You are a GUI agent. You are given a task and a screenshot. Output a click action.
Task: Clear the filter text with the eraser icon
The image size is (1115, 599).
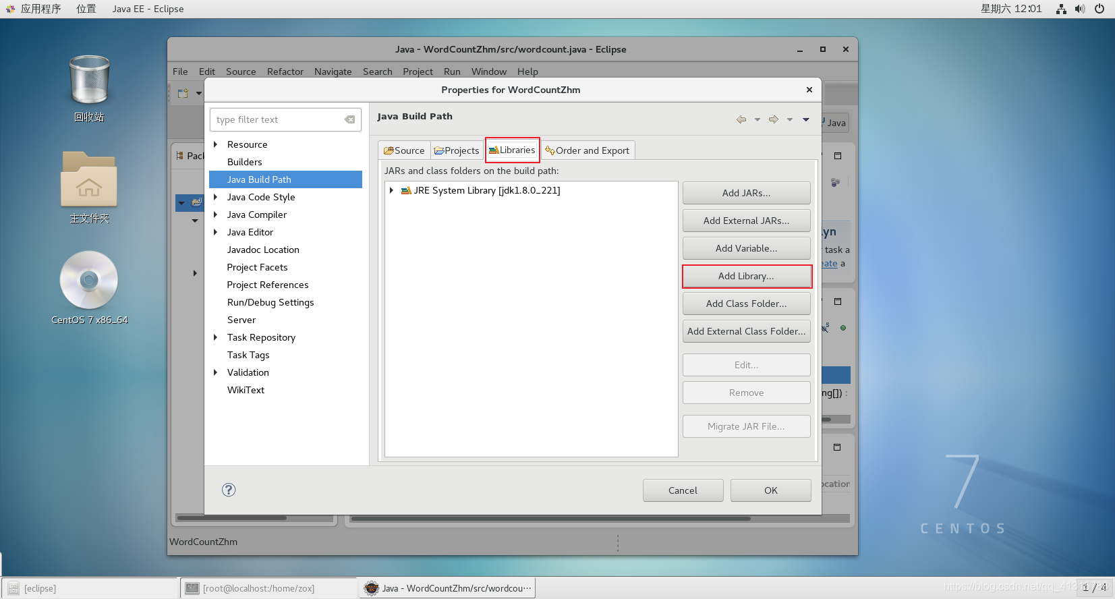point(349,119)
